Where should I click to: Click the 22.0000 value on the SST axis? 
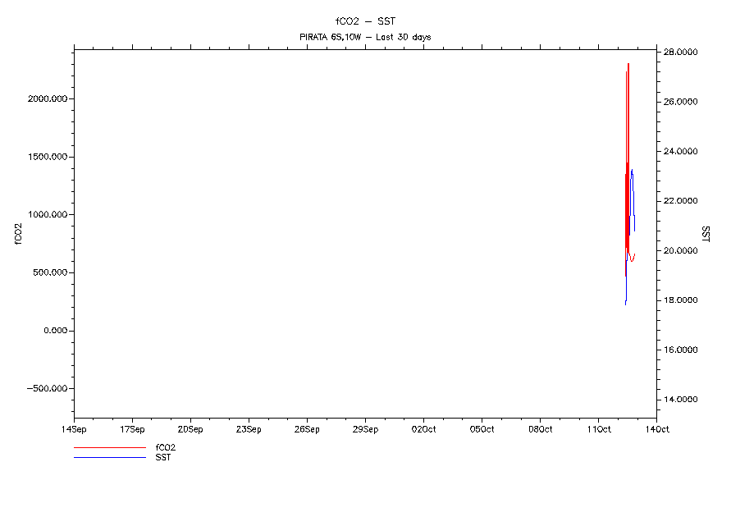[680, 201]
